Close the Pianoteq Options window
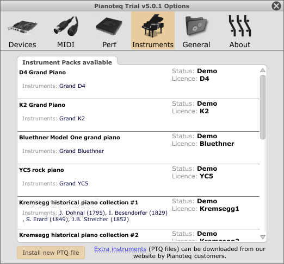The image size is (284, 264). 276,6
